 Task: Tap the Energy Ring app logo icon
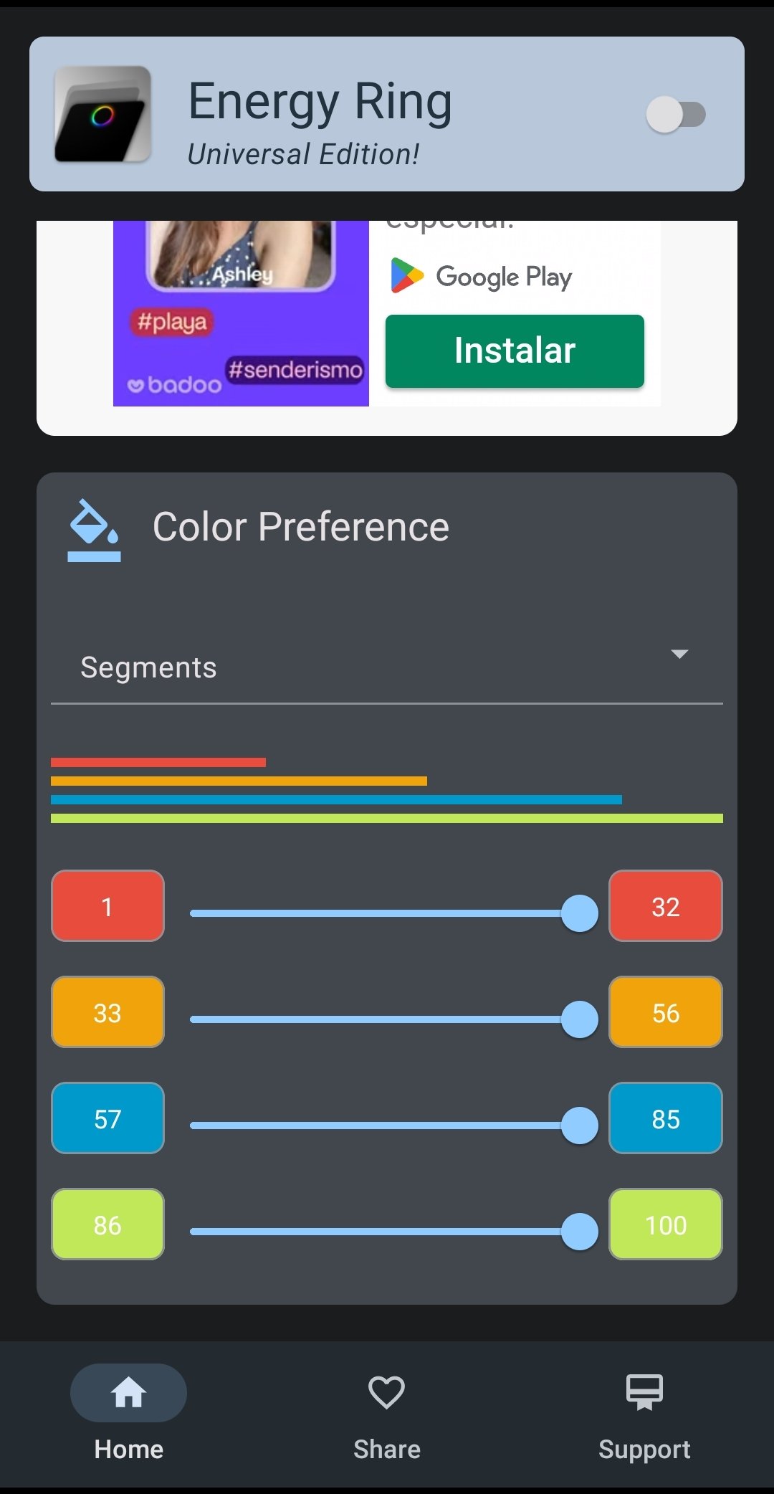(102, 114)
